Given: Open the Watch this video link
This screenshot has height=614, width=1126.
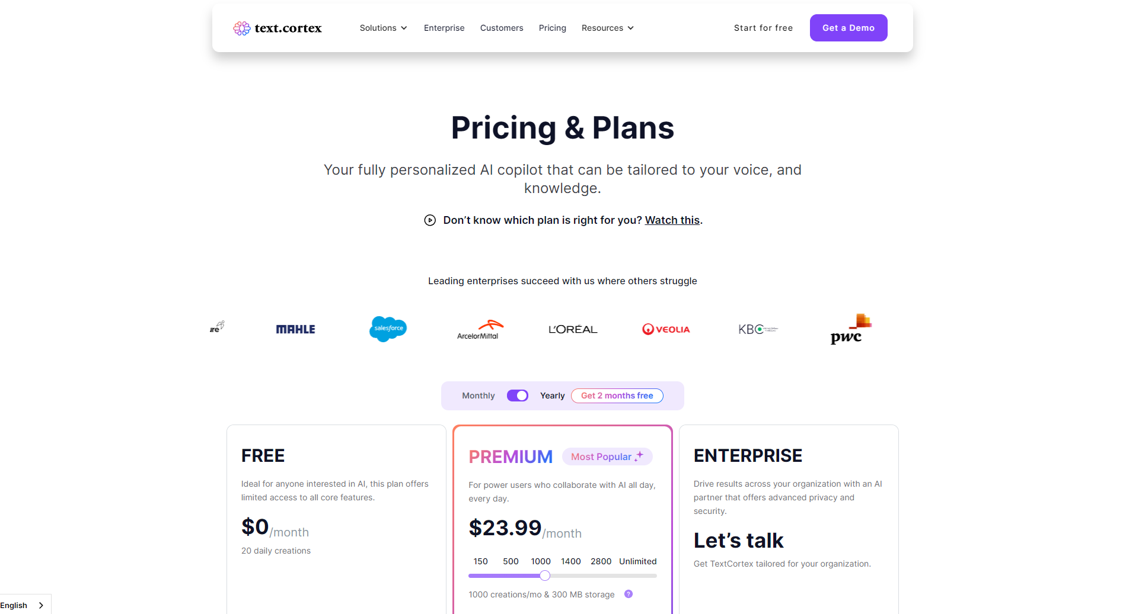Looking at the screenshot, I should click(672, 220).
